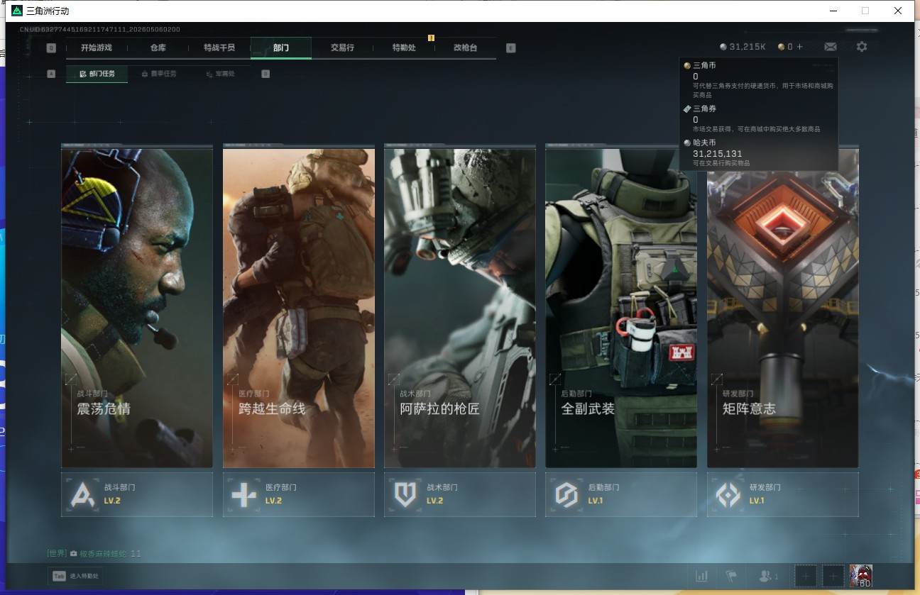Open the player avatar in the bottom bar
This screenshot has height=595, width=920.
861,576
